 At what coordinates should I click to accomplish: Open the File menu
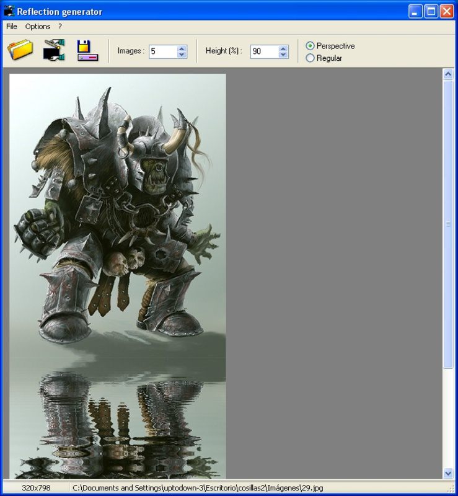click(12, 27)
